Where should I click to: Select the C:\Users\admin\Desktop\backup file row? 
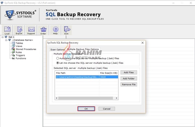87,77
